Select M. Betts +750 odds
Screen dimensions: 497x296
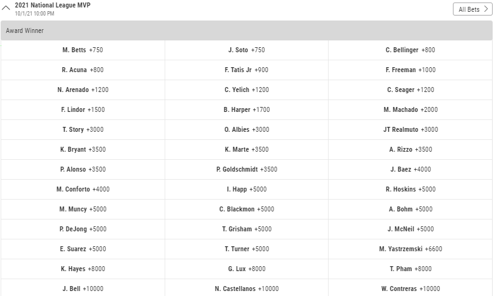(x=83, y=50)
